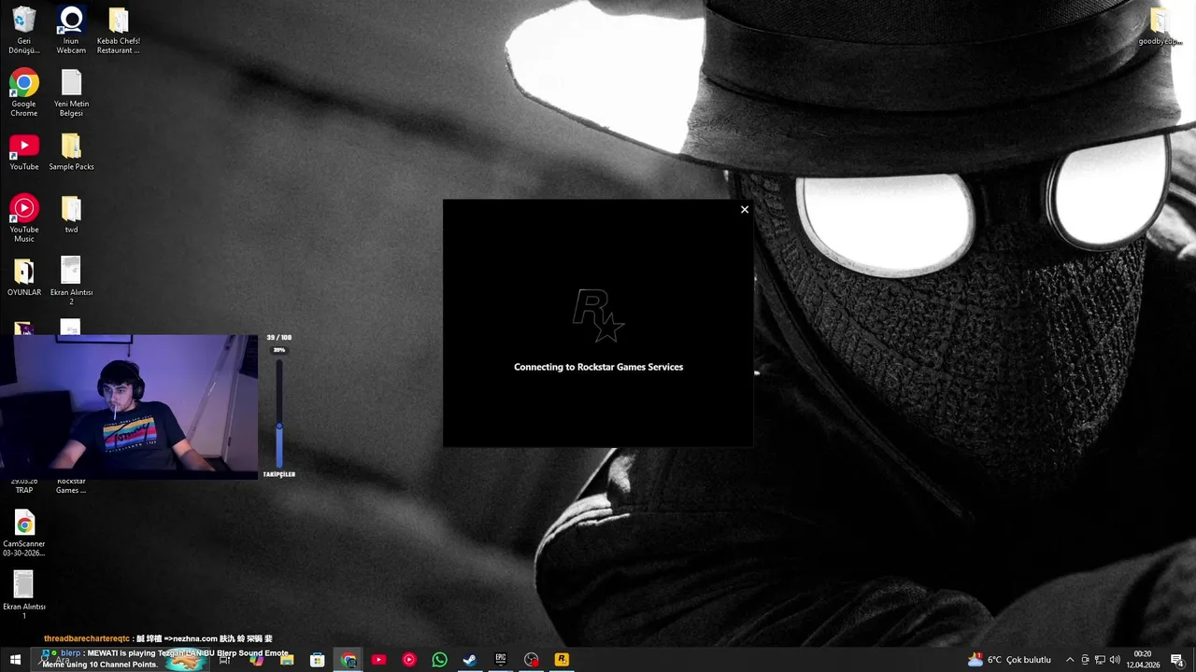The width and height of the screenshot is (1196, 672).
Task: Open Steam from the taskbar
Action: click(470, 660)
